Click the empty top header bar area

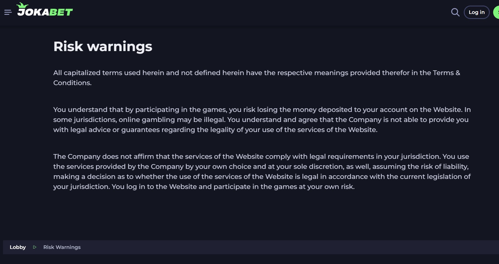coord(251,12)
